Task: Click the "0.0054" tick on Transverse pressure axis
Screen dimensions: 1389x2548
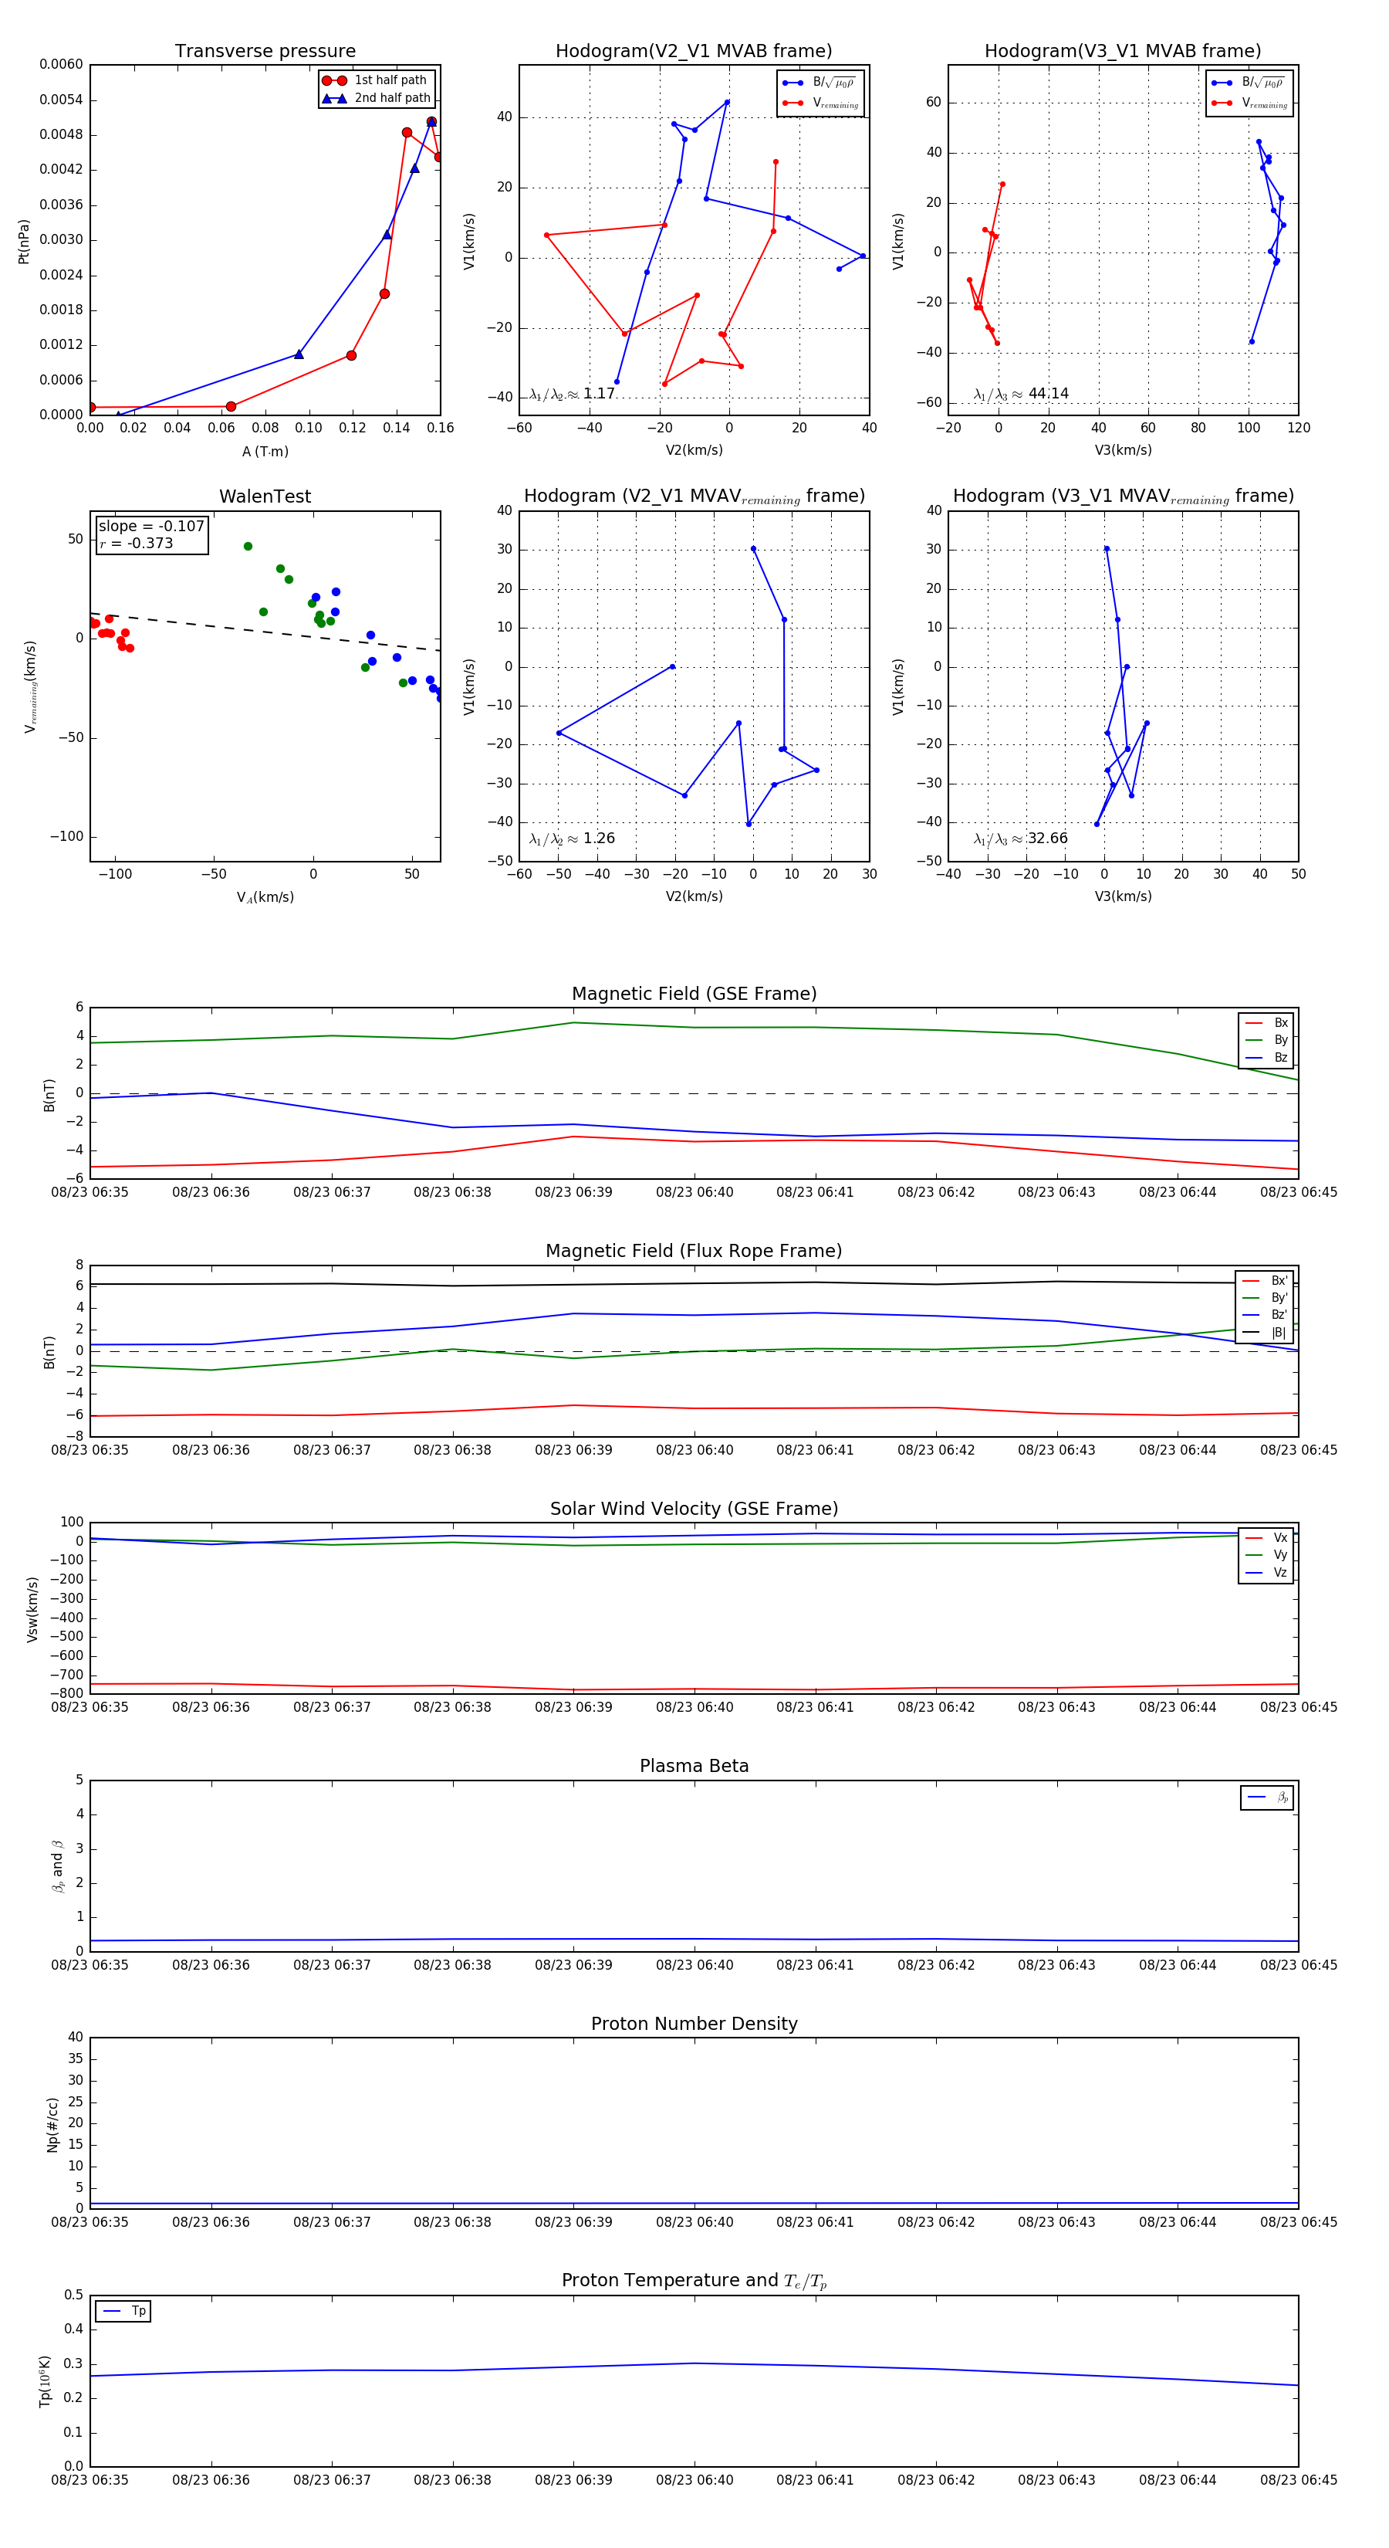Action: 61,100
